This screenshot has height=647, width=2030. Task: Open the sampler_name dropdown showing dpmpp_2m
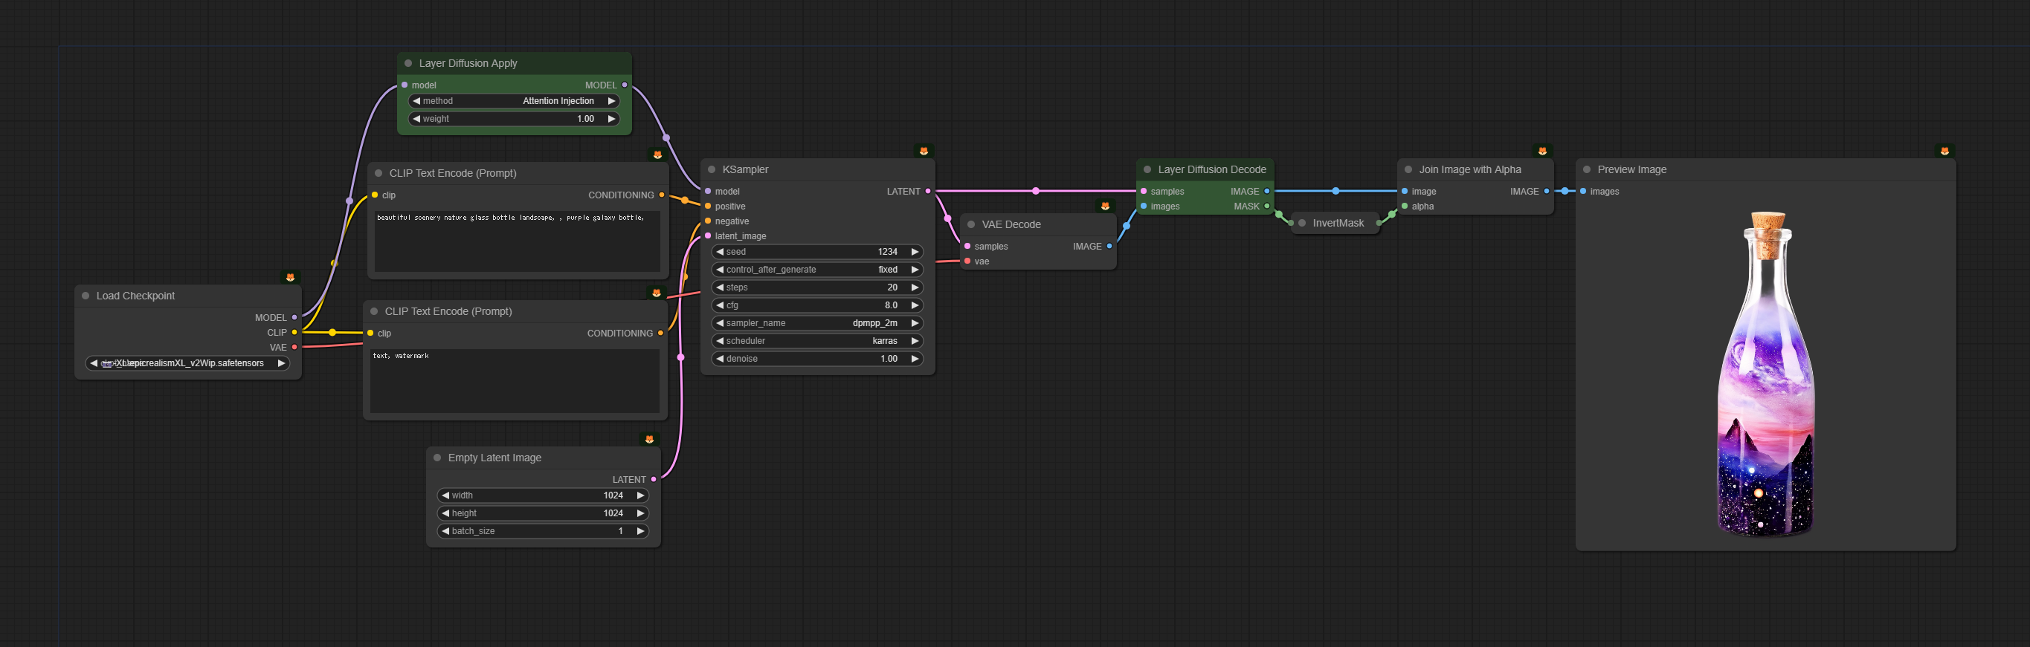pos(817,322)
